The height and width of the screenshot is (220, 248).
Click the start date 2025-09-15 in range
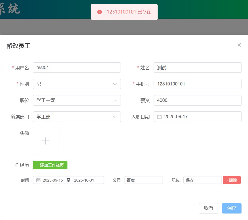point(53,180)
